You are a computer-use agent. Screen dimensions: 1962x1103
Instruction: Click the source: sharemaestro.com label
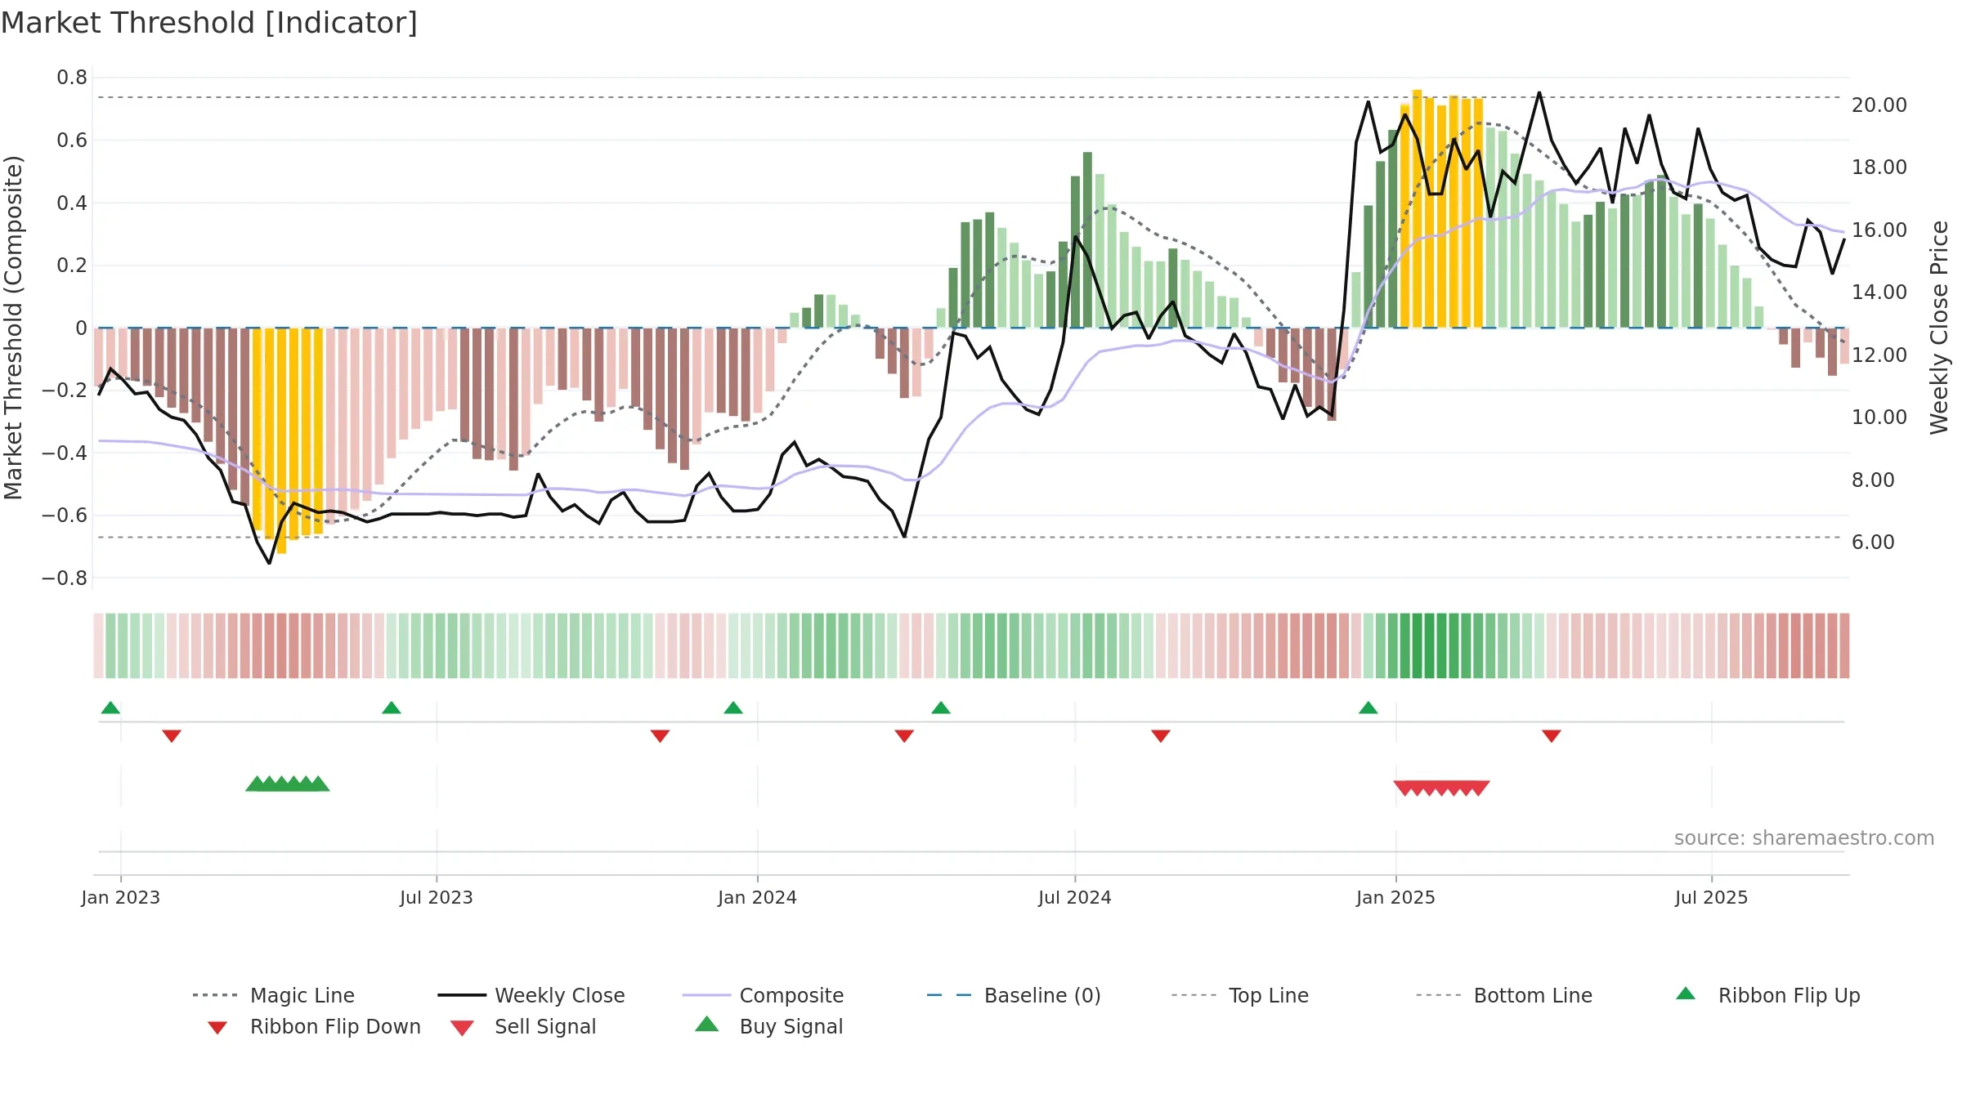coord(1804,838)
